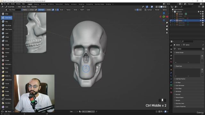Image resolution: width=205 pixels, height=115 pixels.
Task: Select the Draw Sharp brush
Action: click(6, 18)
